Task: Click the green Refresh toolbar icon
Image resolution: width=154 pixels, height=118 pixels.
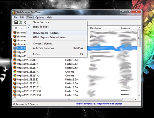Action: click(x=21, y=22)
